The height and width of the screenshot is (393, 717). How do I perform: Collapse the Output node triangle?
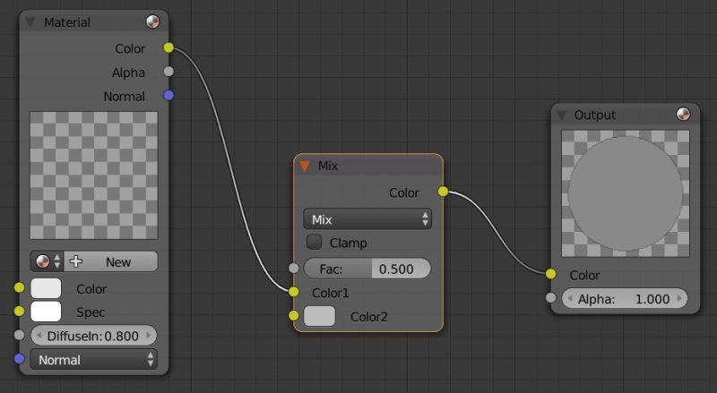click(562, 115)
